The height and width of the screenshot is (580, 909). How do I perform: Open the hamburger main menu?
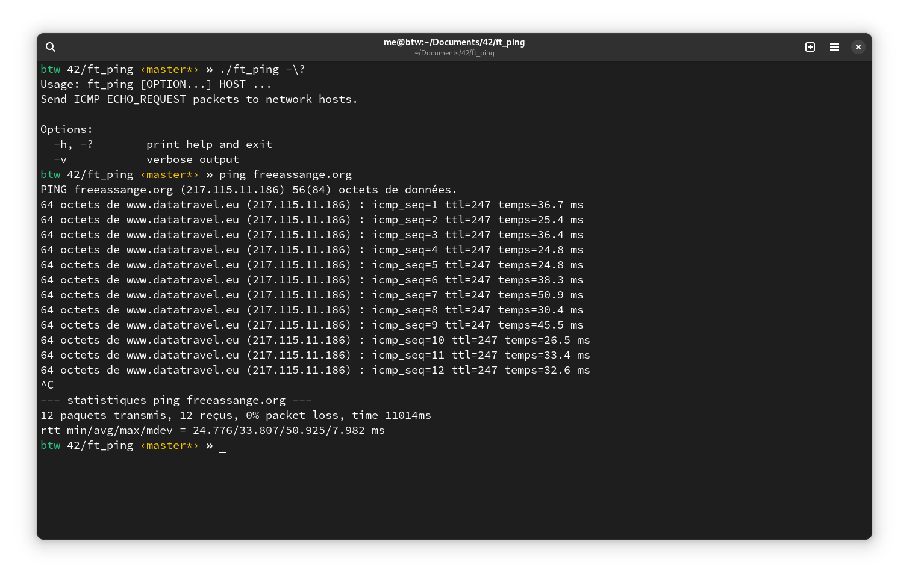[834, 47]
